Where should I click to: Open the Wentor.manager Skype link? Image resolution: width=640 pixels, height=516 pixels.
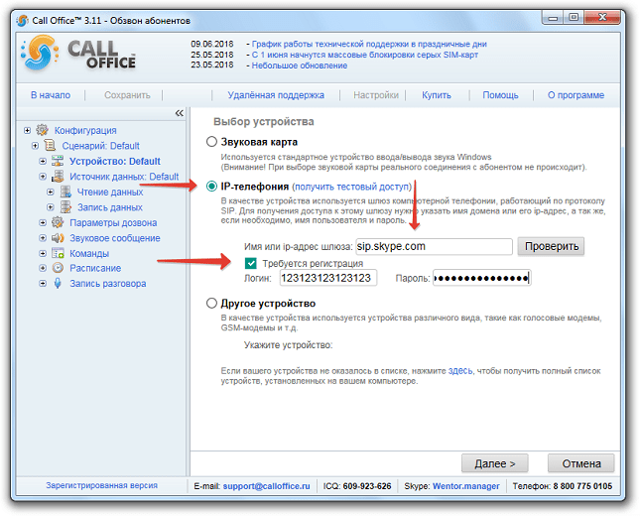click(466, 486)
